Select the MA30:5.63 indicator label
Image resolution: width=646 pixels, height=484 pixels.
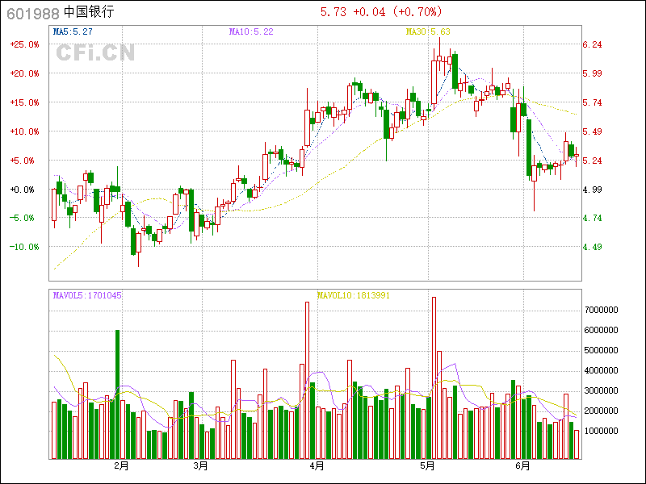point(427,31)
